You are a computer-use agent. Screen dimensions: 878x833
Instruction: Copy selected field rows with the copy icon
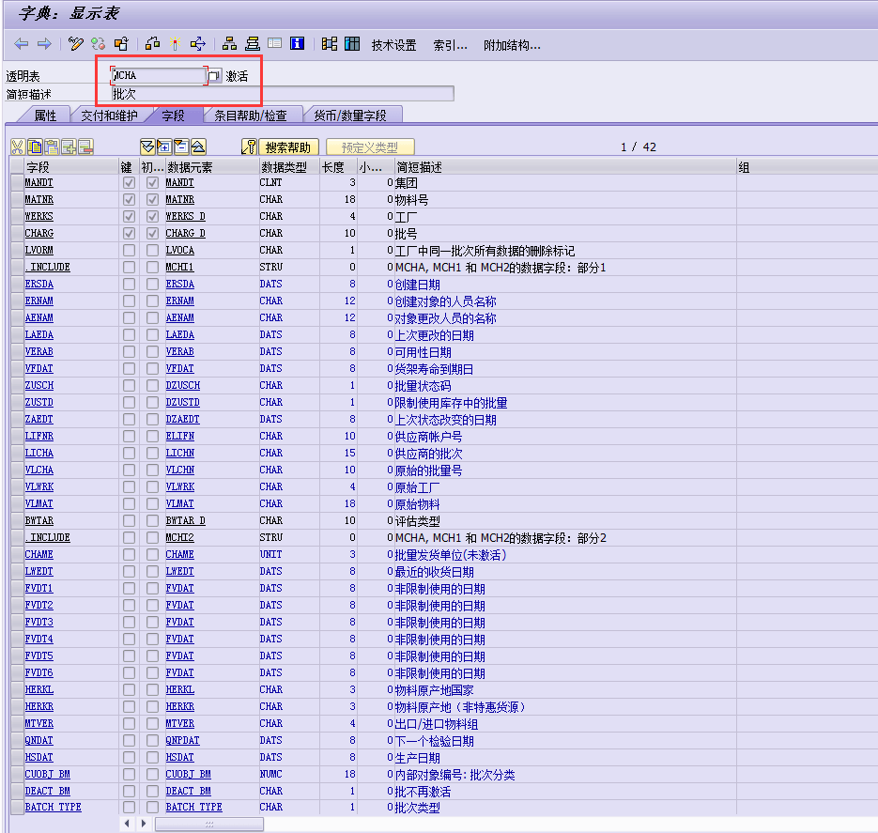point(36,148)
